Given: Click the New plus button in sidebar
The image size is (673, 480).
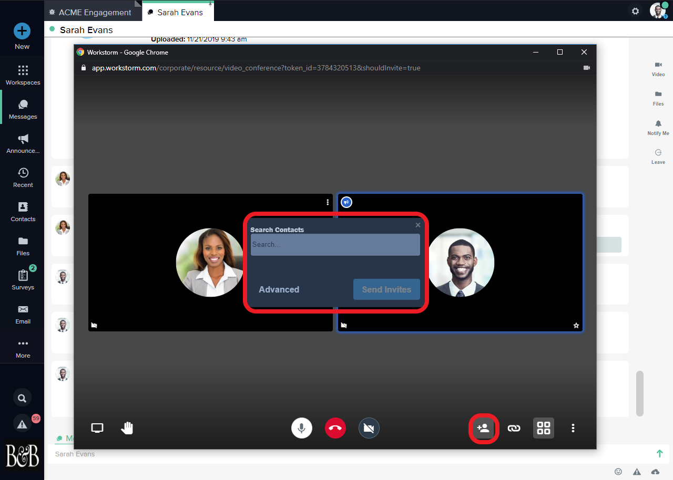Looking at the screenshot, I should (22, 31).
